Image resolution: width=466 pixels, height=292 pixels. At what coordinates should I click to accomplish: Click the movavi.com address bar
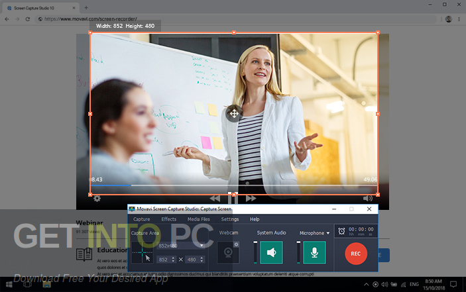tap(236, 19)
